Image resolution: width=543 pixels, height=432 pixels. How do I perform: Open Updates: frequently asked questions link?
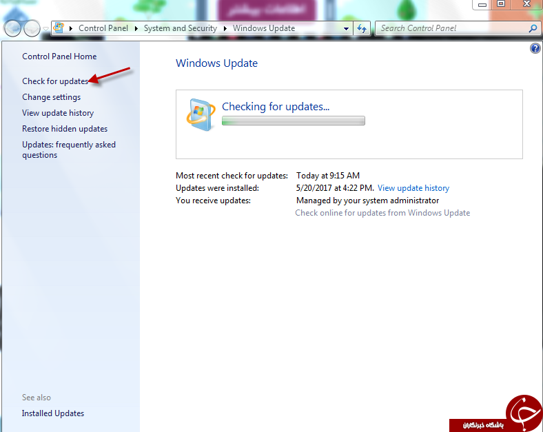click(69, 150)
